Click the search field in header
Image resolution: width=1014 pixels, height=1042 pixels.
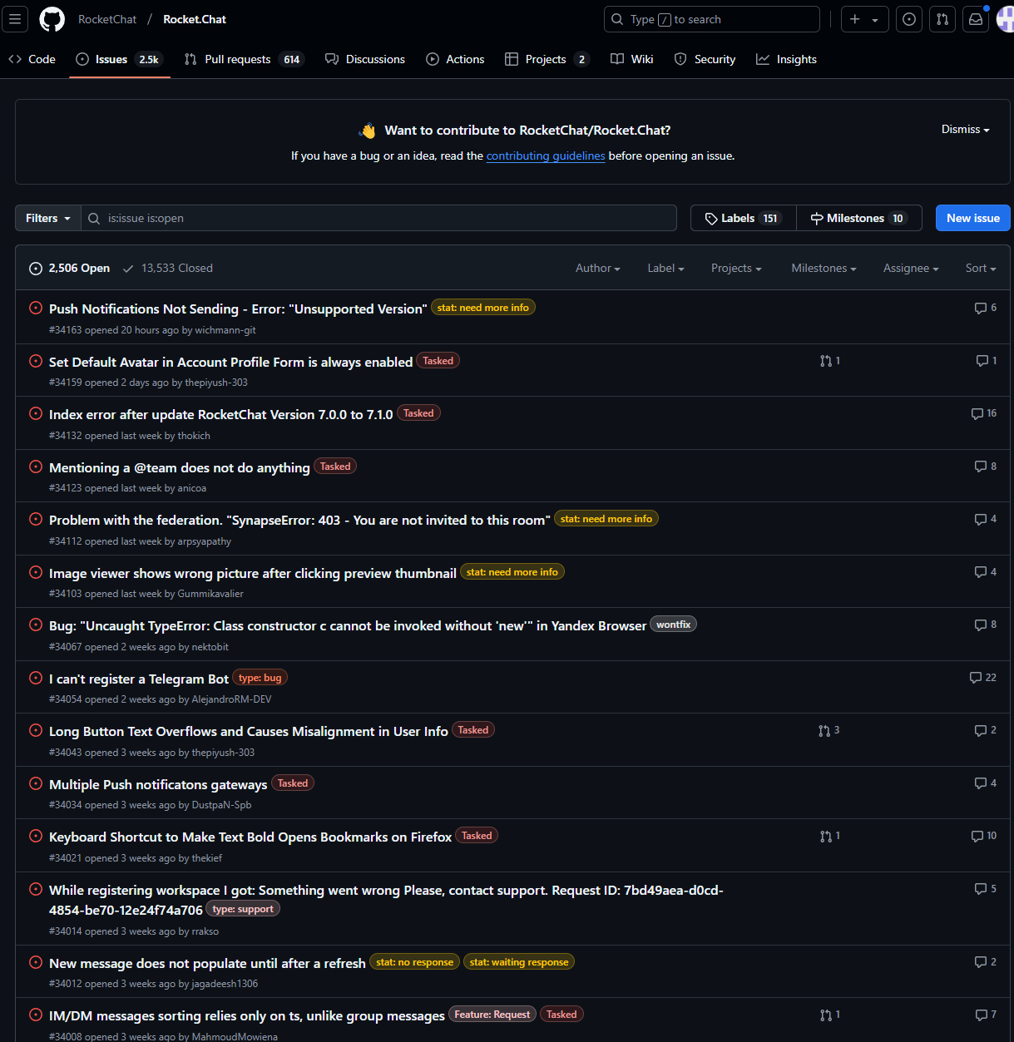[x=712, y=19]
